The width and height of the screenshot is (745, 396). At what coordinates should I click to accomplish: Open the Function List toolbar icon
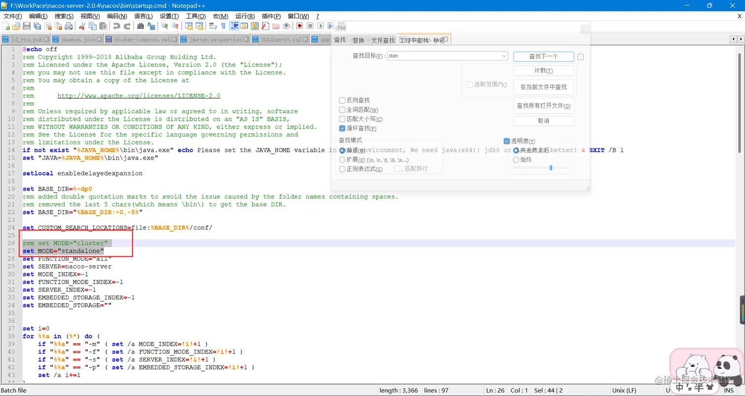click(x=266, y=26)
